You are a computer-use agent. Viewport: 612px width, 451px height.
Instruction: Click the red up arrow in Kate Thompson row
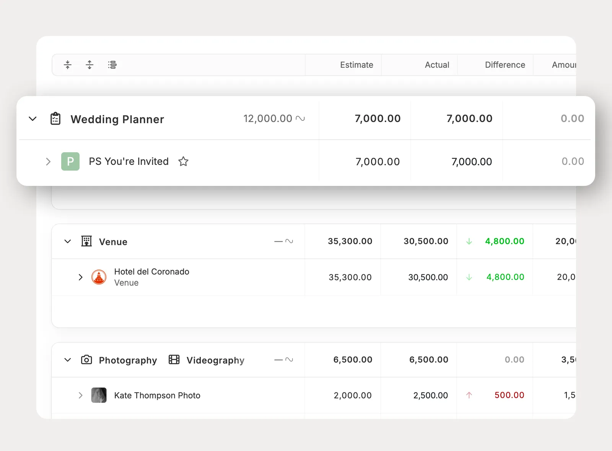click(x=469, y=395)
